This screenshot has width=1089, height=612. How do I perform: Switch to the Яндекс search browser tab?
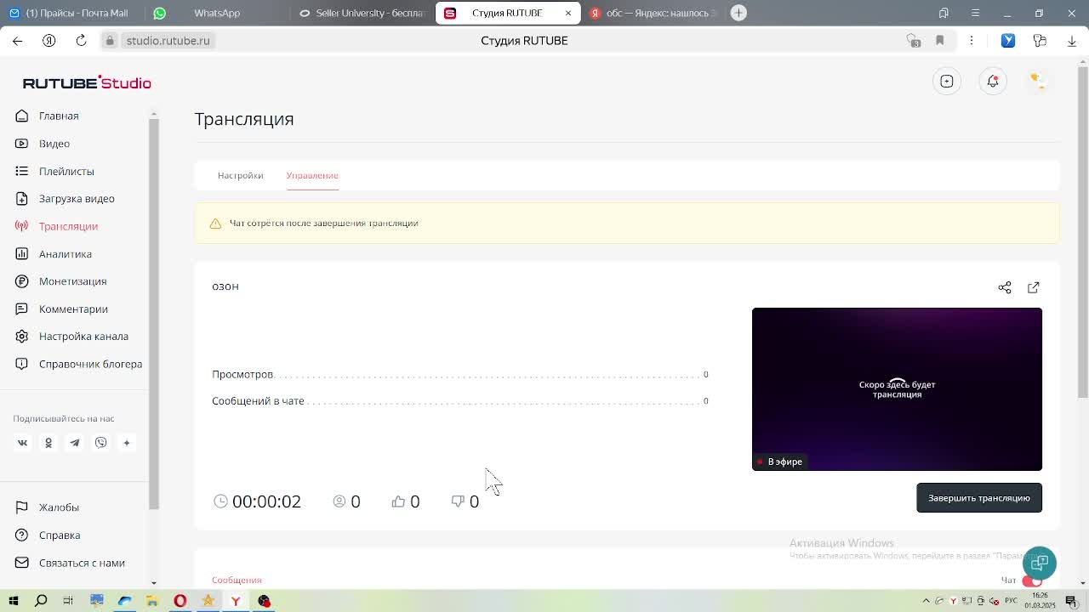click(x=653, y=13)
